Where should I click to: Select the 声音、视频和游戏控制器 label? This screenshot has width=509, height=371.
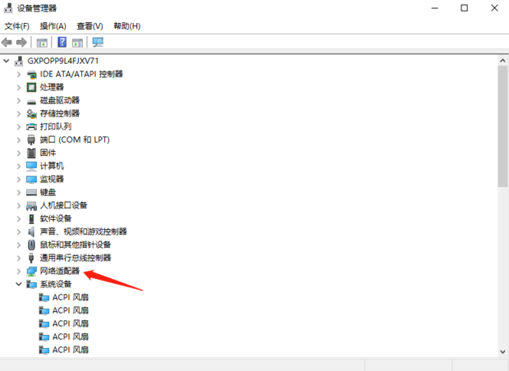tap(84, 231)
